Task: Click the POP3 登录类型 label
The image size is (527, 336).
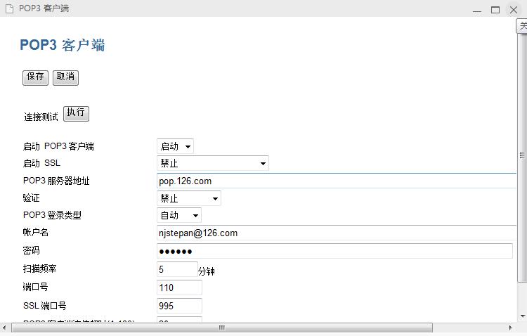Action: [x=52, y=215]
